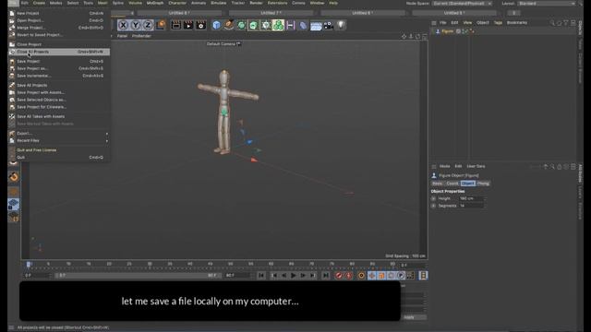Open Object Manager Tags menu
The height and width of the screenshot is (332, 591).
[x=498, y=23]
